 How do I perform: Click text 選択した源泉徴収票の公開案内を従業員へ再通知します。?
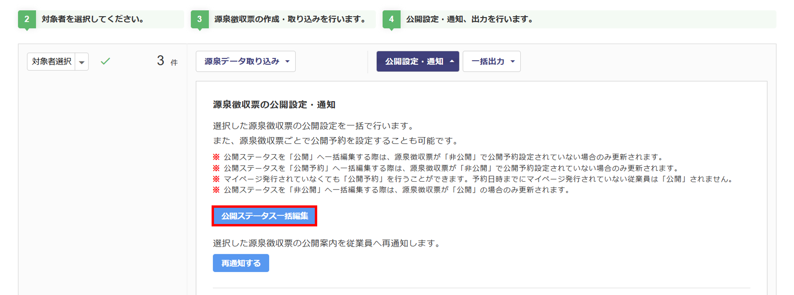(x=328, y=243)
